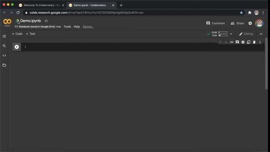This screenshot has width=270, height=152.
Task: Click the Share button
Action: tap(237, 23)
